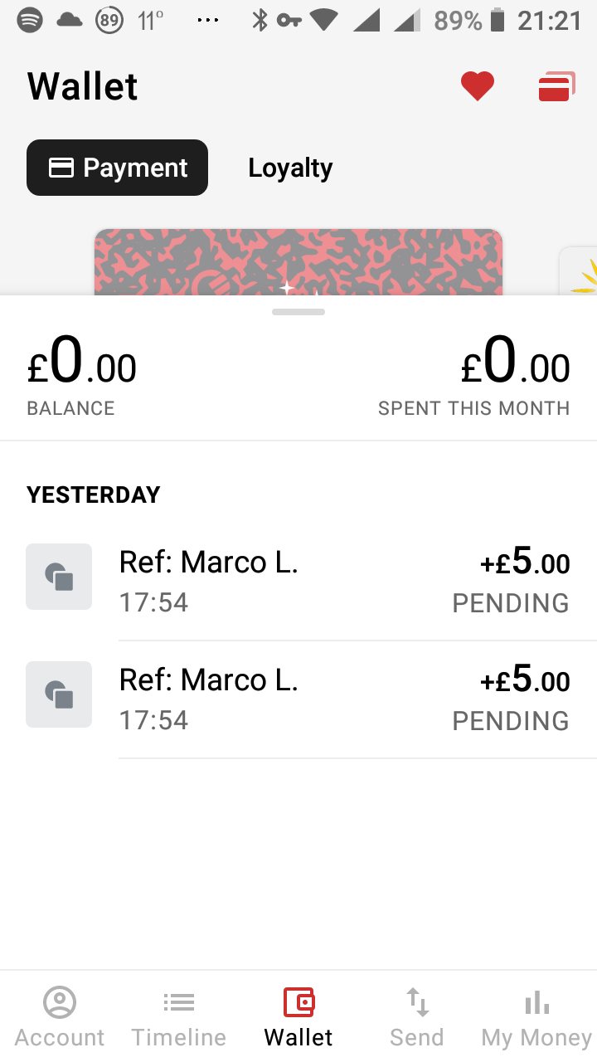The height and width of the screenshot is (1062, 597).
Task: Open first pending +£5.00 amount
Action: 525,563
